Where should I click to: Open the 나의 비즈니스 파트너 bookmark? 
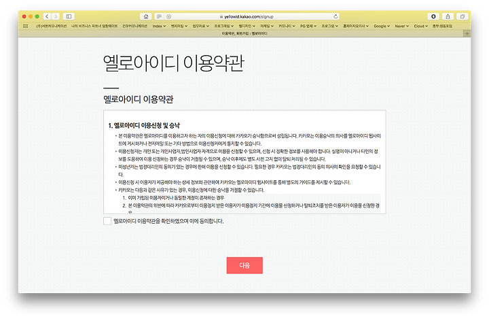pos(94,26)
